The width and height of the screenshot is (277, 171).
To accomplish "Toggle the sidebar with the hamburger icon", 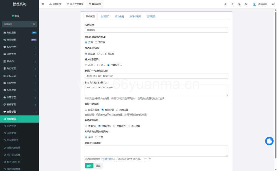I will point(43,4).
